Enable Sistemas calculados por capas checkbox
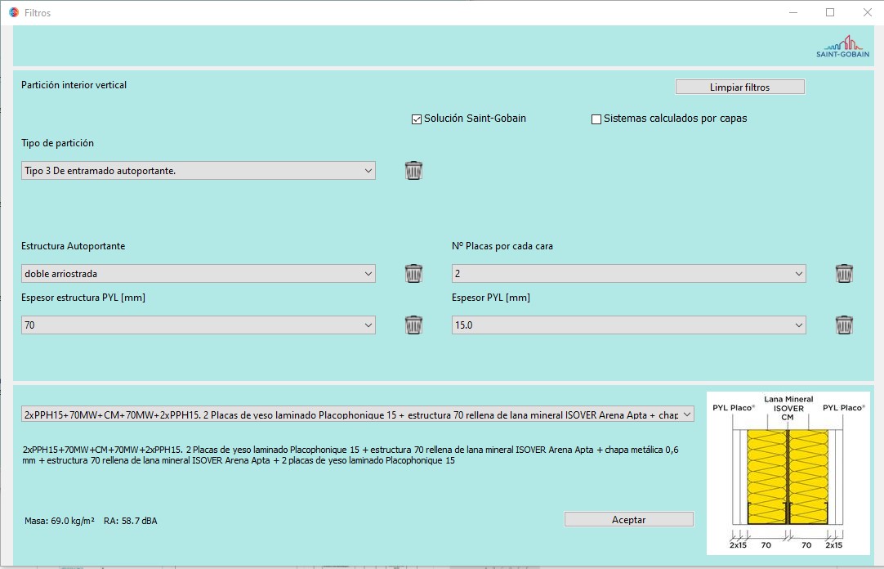Image resolution: width=884 pixels, height=569 pixels. (596, 119)
